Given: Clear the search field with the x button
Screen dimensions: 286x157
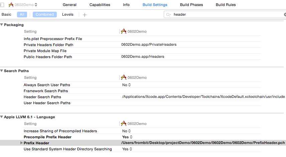Looking at the screenshot, I should 285,15.
